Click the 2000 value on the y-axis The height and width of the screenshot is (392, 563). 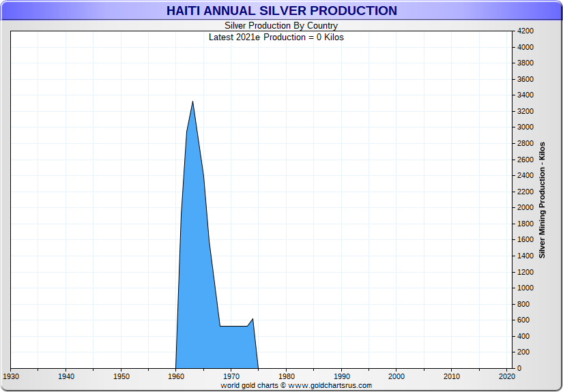pos(525,208)
